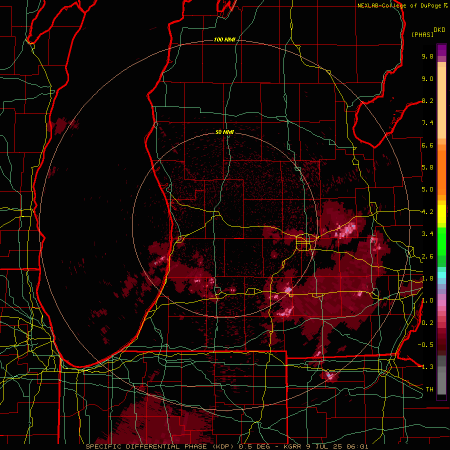Screen dimensions: 450x450
Task: Click the 9.8 value on the legend
Action: pos(427,56)
